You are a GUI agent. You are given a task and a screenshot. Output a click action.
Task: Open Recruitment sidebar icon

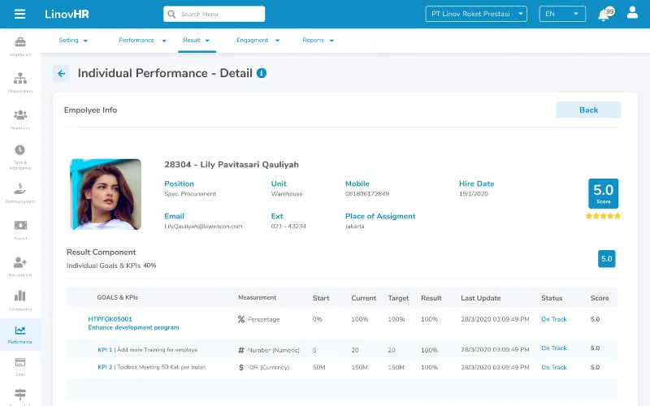[20, 266]
